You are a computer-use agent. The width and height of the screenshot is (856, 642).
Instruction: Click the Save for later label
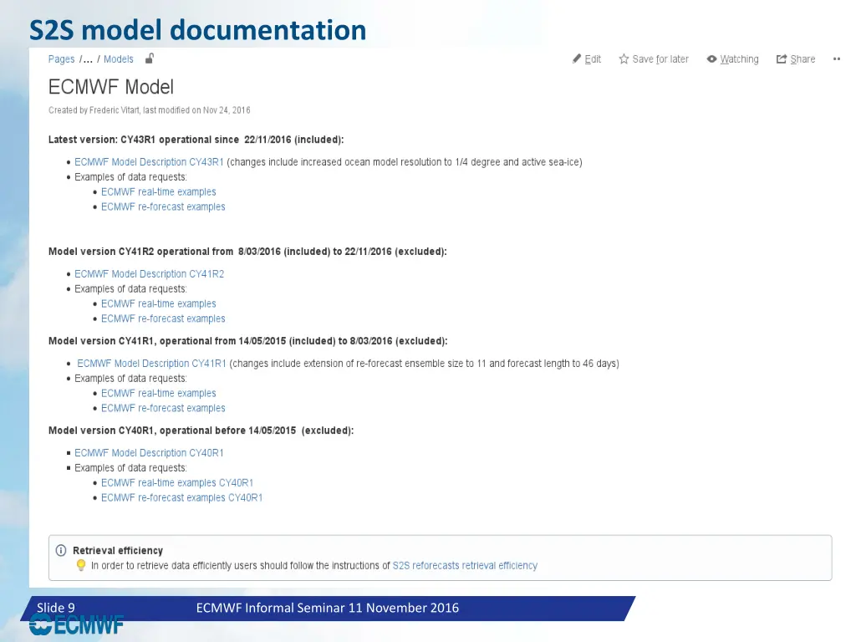(x=660, y=59)
